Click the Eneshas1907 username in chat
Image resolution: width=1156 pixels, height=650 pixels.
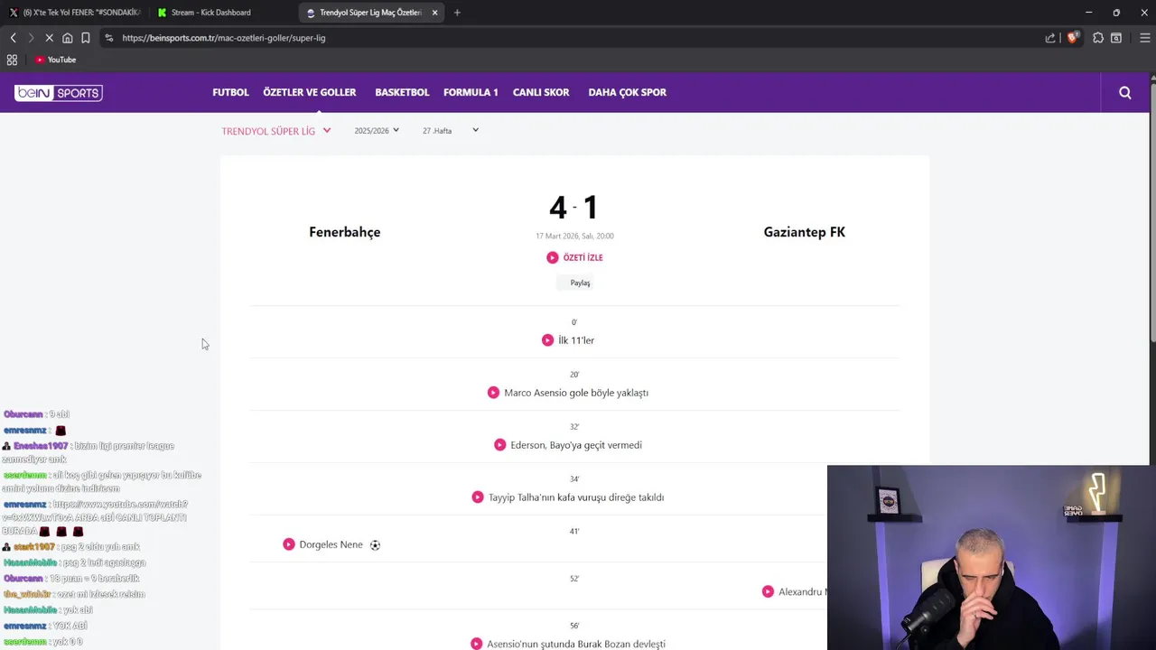[41, 446]
